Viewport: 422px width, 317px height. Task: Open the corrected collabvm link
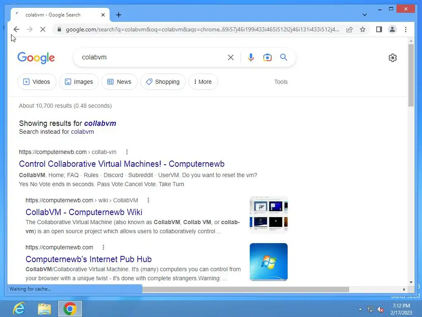(100, 123)
